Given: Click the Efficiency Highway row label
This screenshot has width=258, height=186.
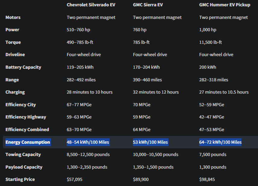Looking at the screenshot, I should [26, 117].
